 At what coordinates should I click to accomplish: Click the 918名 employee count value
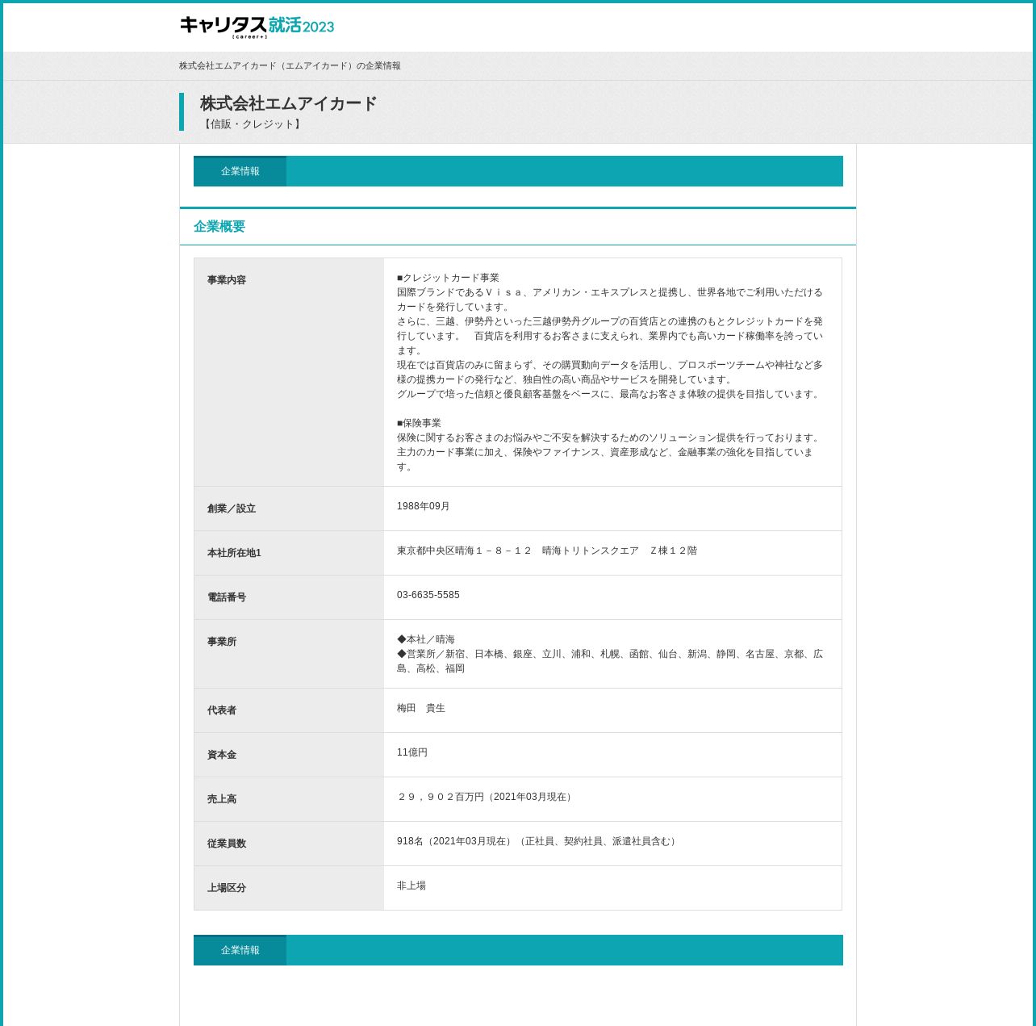point(538,841)
